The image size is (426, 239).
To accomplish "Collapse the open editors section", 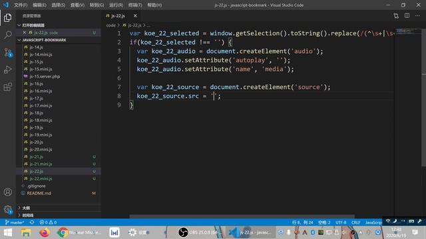I will tap(59, 25).
